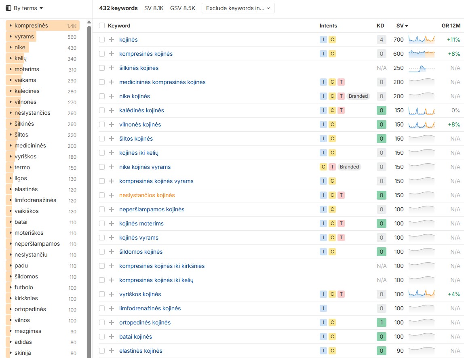Select the kalėdinės term in the sidebar

(x=27, y=91)
